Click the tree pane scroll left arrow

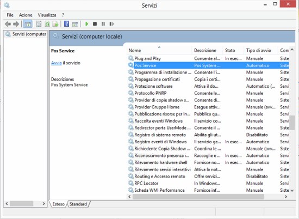pyautogui.click(x=7, y=204)
